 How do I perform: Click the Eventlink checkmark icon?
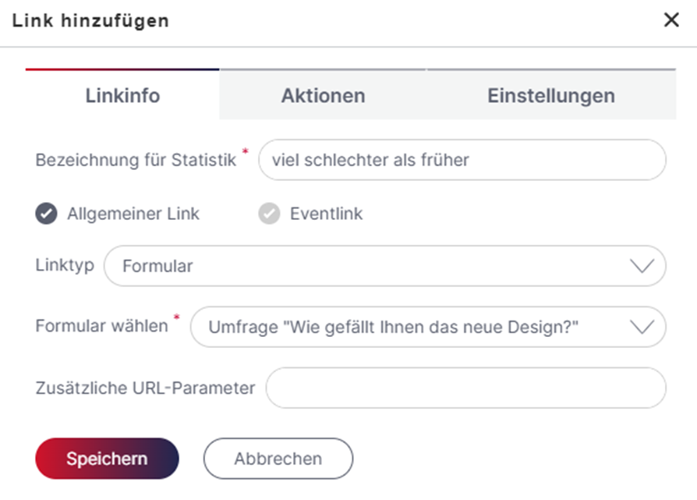pos(270,214)
